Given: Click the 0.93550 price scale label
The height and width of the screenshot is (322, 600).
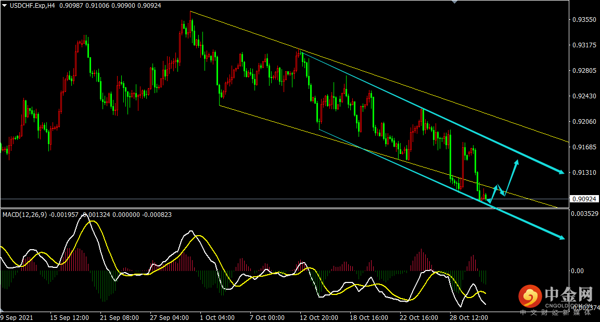Looking at the screenshot, I should click(584, 19).
